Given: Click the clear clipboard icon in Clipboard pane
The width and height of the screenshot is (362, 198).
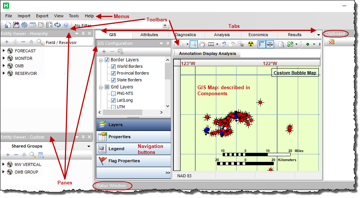Looking at the screenshot, I should (x=332, y=42).
